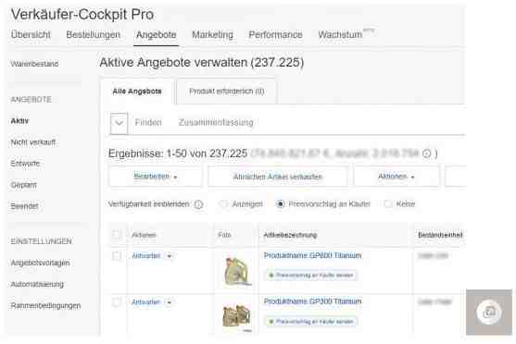
Task: Select the checkbox for GP800 Titanium row
Action: point(116,255)
